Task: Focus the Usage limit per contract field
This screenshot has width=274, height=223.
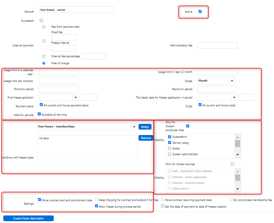Action: tap(59, 81)
